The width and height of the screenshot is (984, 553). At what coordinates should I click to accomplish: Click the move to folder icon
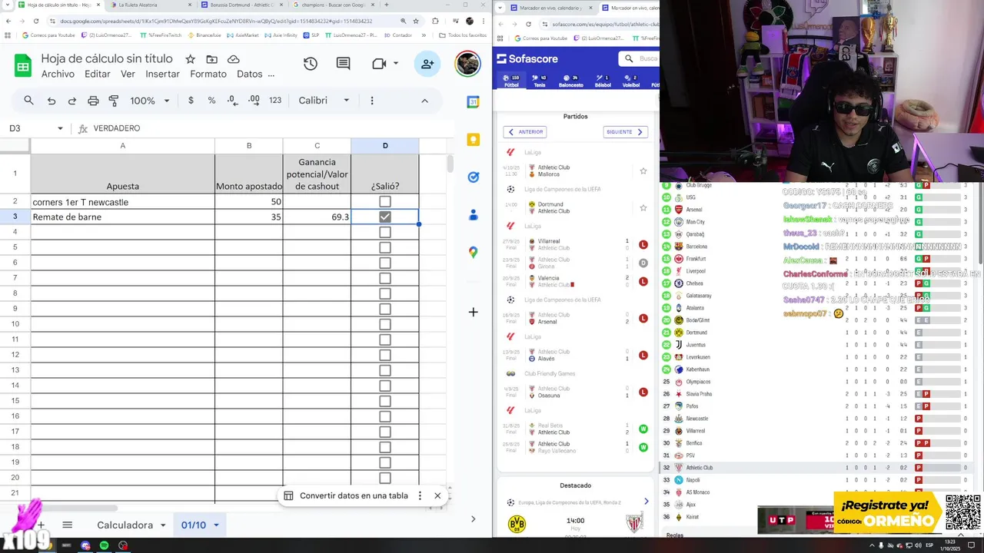coord(211,59)
